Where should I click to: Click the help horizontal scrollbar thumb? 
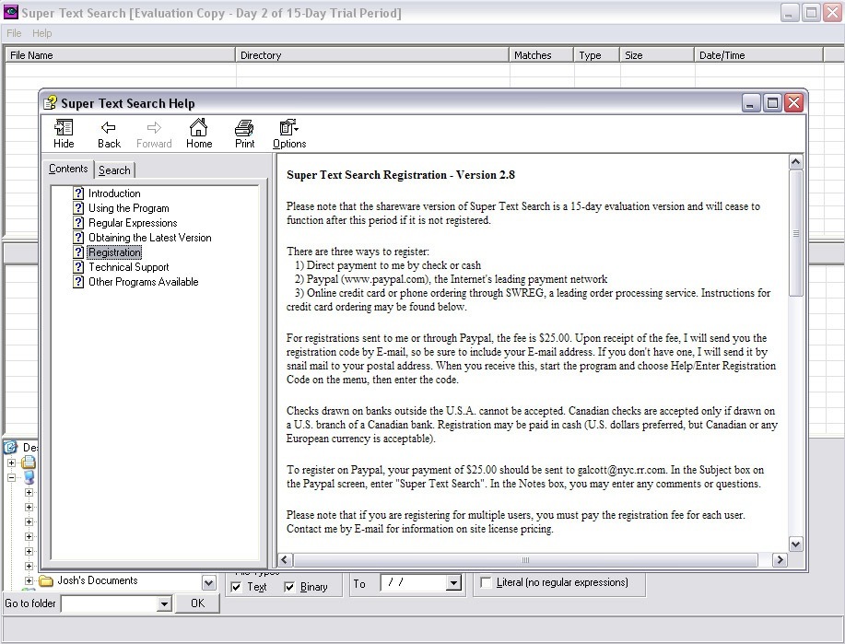pos(525,560)
